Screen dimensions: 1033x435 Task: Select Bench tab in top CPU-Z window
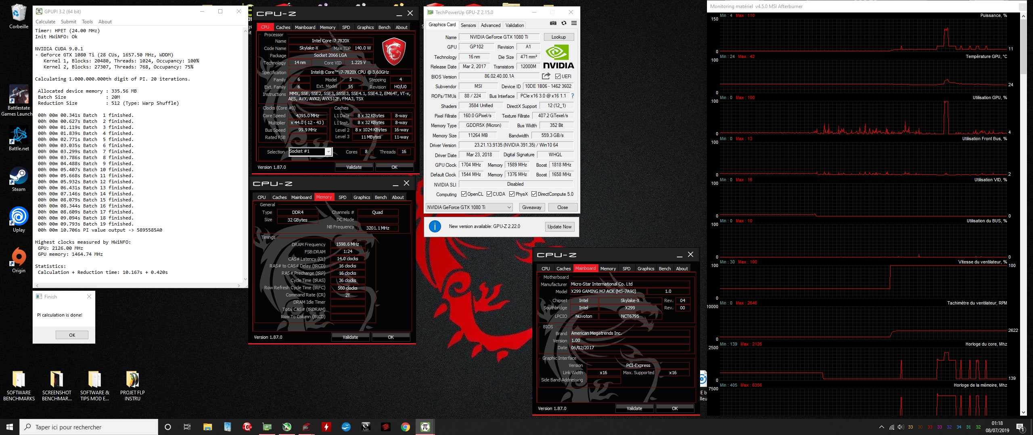(384, 27)
